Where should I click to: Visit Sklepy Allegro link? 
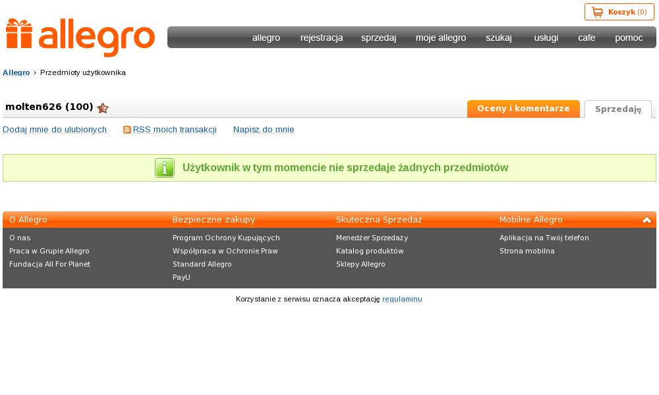360,264
